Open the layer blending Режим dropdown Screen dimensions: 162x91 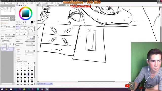pyautogui.click(x=10, y=35)
